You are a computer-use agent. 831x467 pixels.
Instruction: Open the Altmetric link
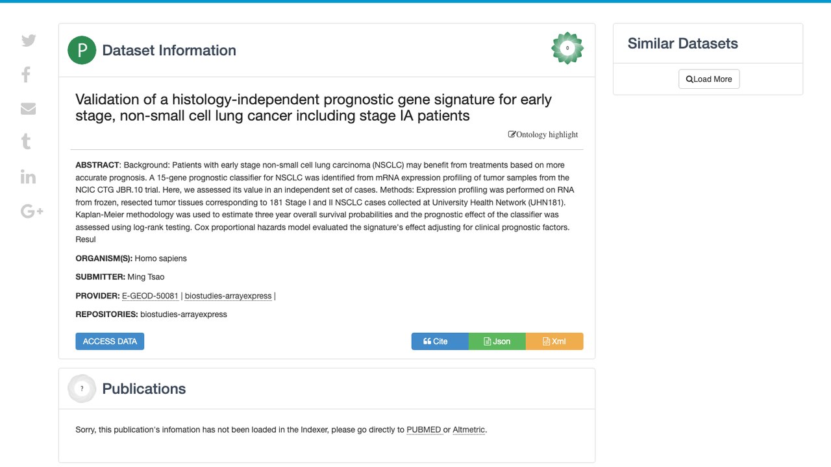469,429
